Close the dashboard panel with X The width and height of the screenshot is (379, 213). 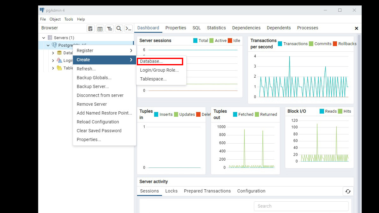tap(356, 28)
